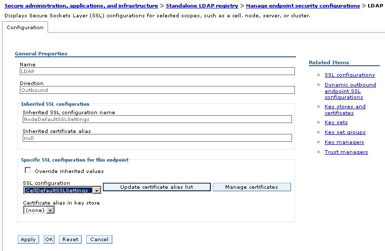Open SSL configurations related item

tap(350, 75)
